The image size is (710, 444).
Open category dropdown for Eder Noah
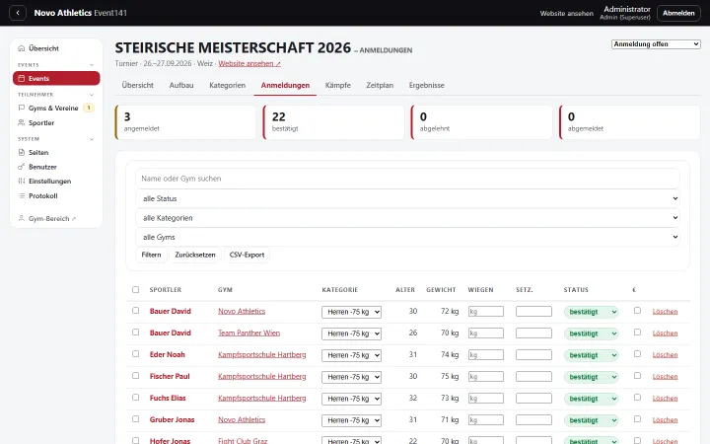[x=351, y=355]
